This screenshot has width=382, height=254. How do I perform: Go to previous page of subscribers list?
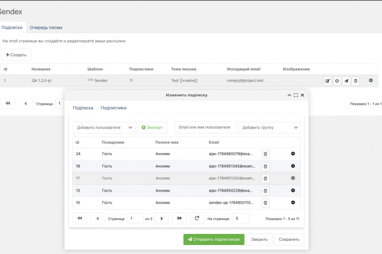coord(97,218)
